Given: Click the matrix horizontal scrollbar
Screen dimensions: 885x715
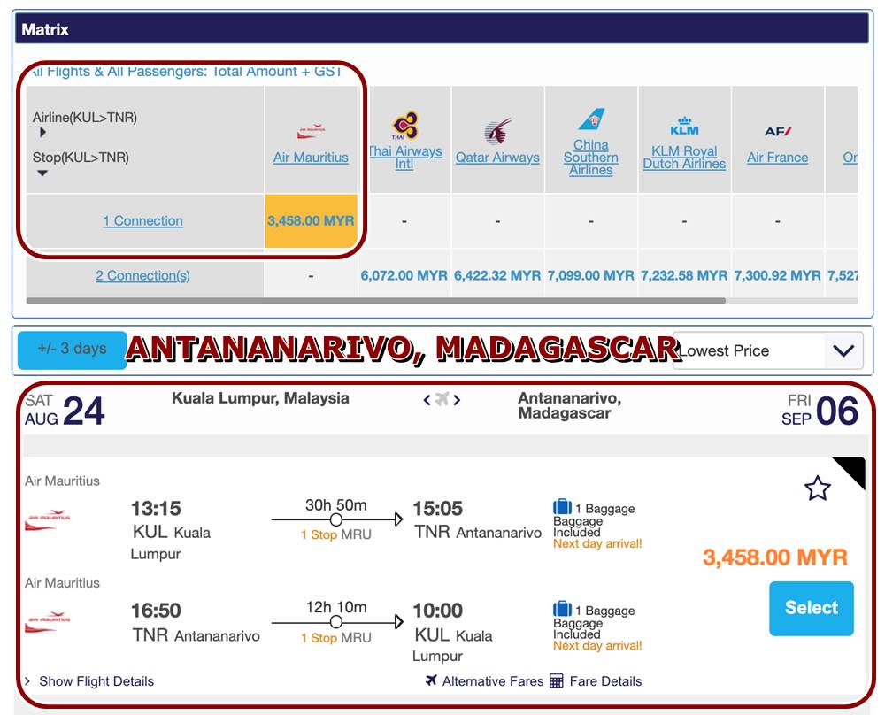Looking at the screenshot, I should [376, 301].
